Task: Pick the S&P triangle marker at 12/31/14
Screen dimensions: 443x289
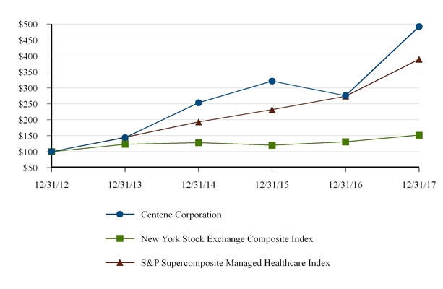Action: click(x=199, y=122)
